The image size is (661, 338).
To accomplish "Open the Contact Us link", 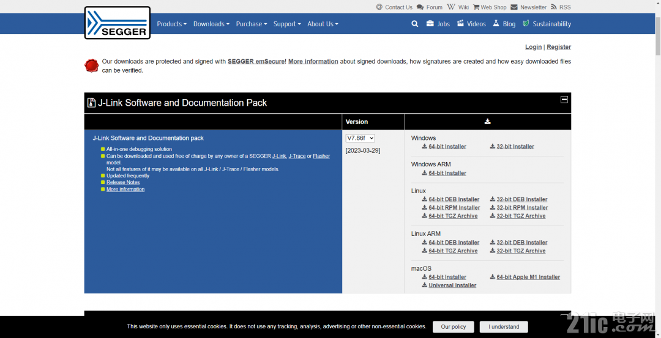I will (399, 7).
